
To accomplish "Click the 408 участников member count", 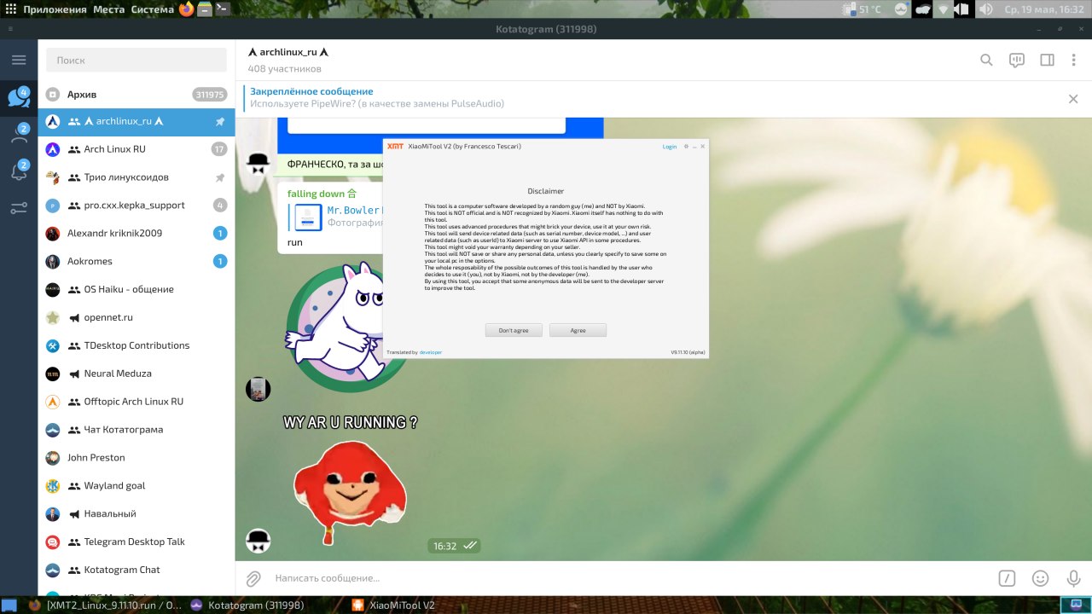I will point(284,68).
